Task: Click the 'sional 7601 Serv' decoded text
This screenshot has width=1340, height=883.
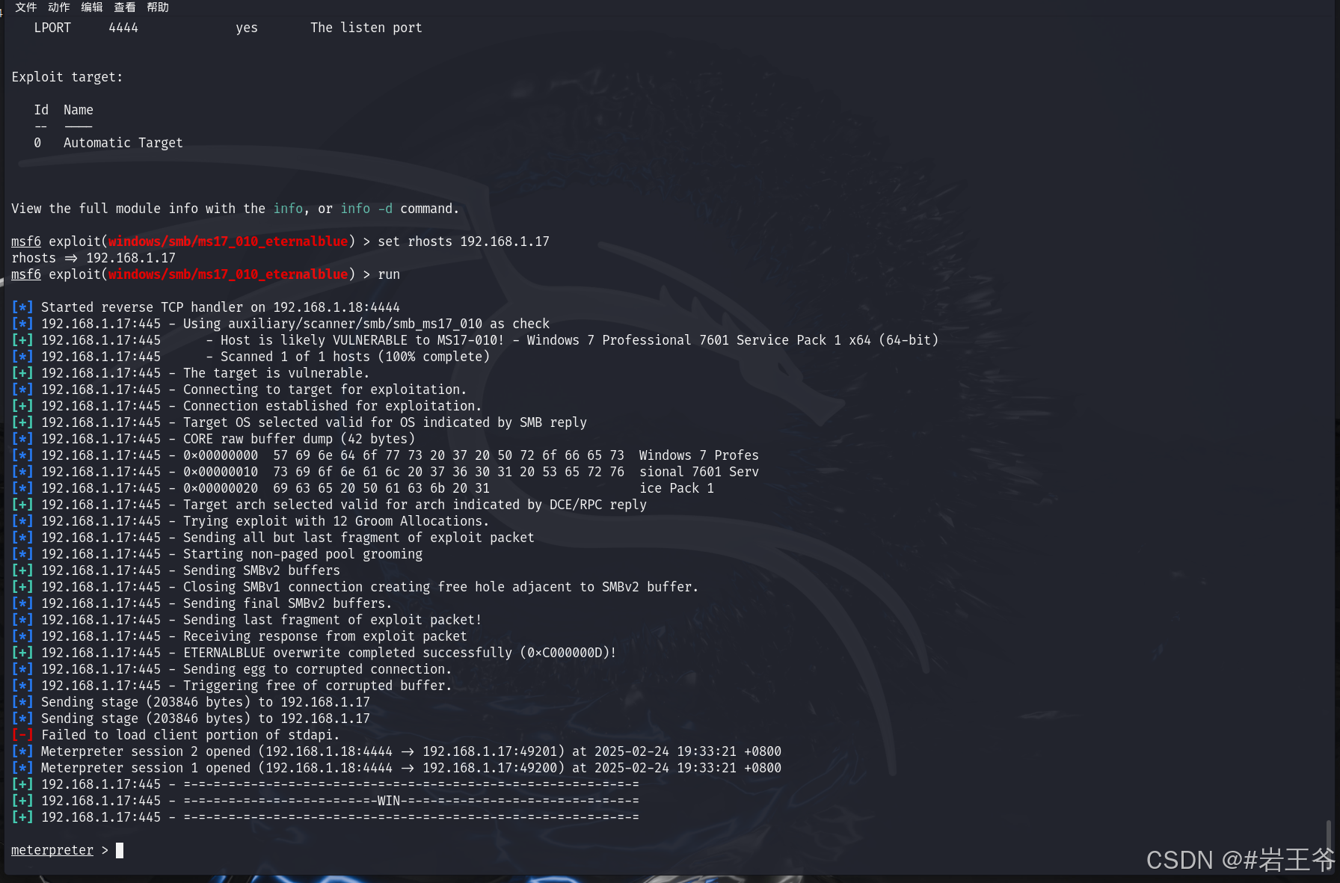Action: (x=699, y=472)
